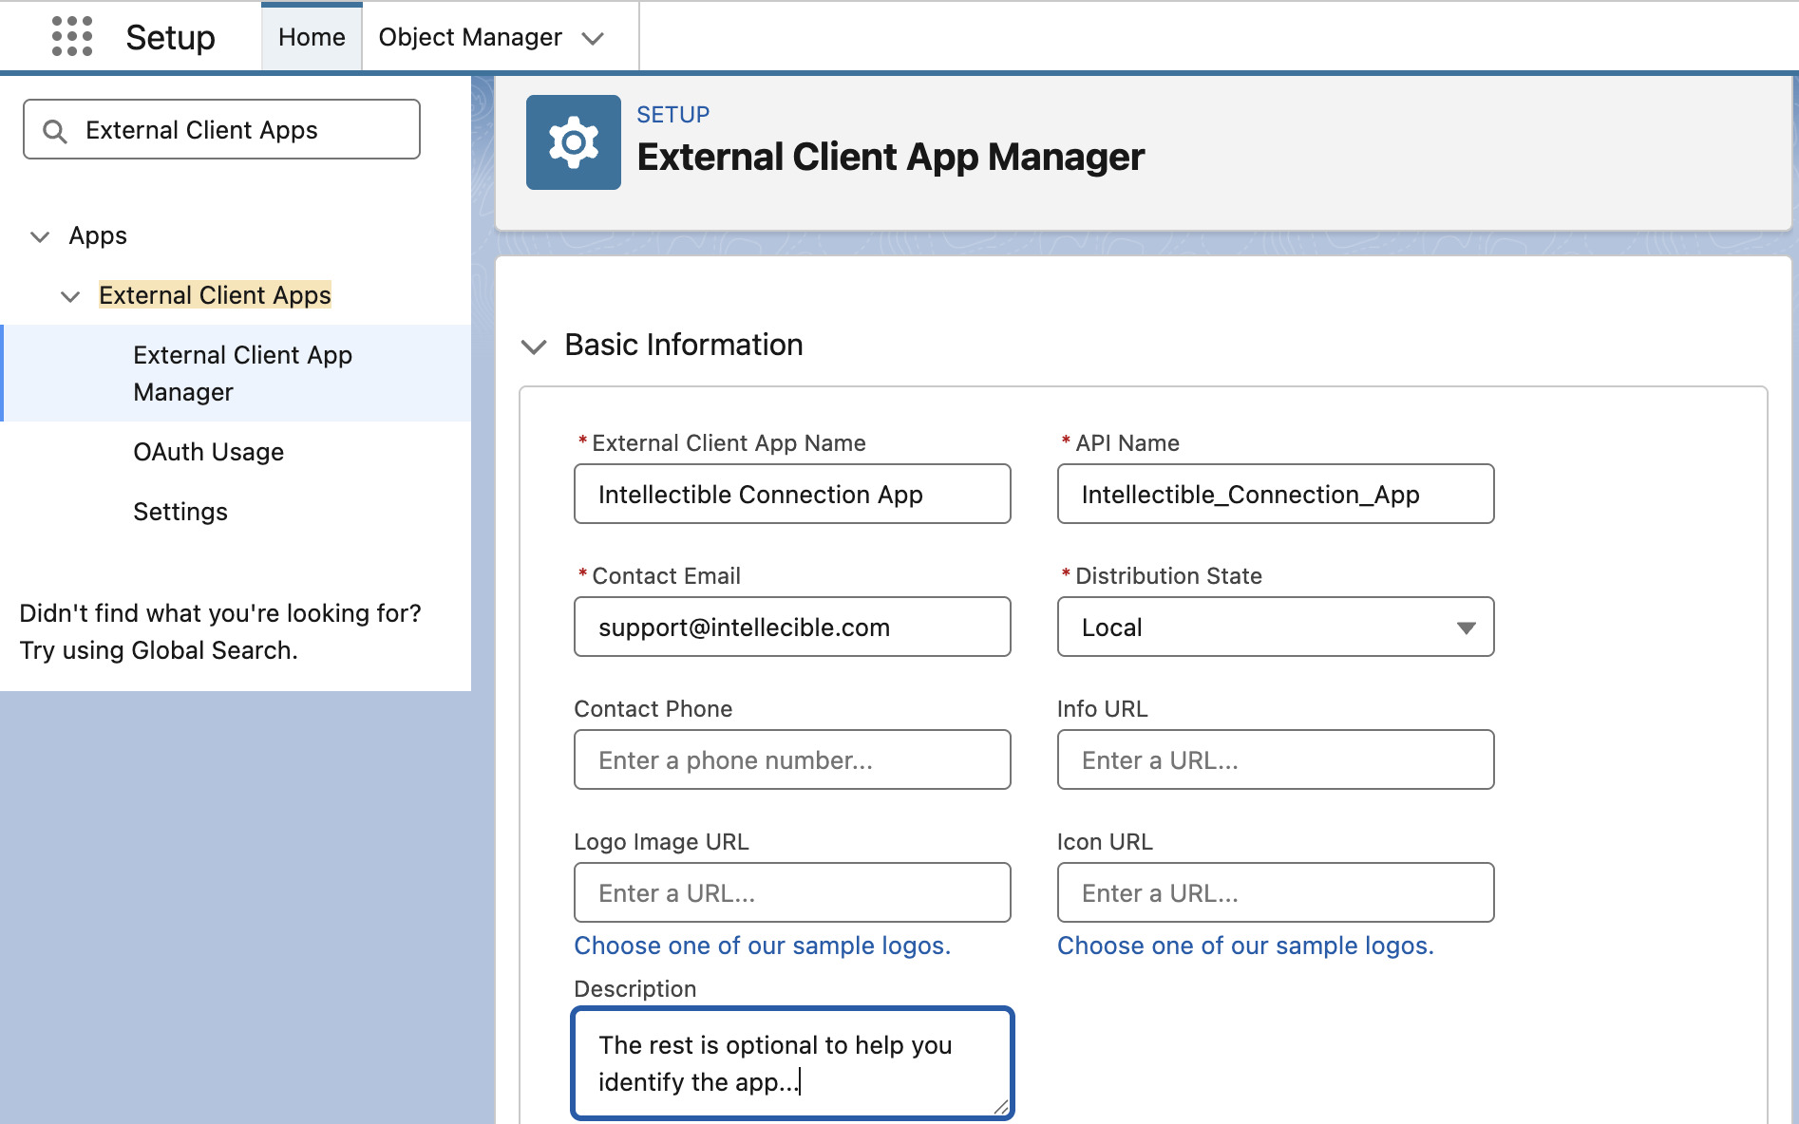Screen dimensions: 1799x1124
Task: Click sample logos link under Icon URL
Action: pyautogui.click(x=1245, y=946)
